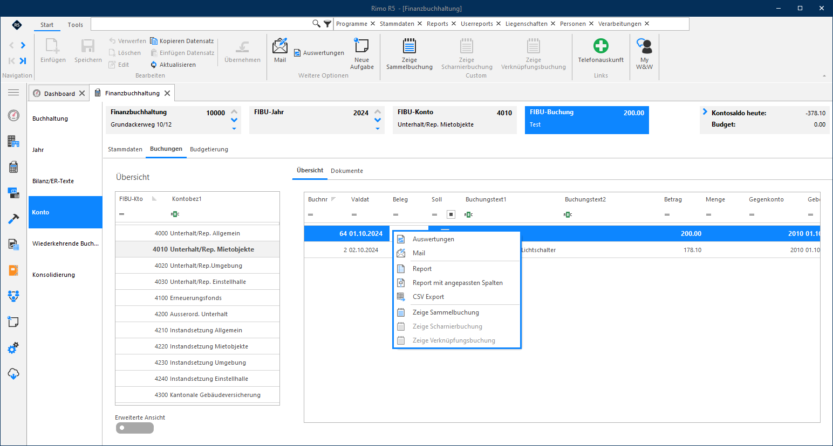Open the small dropdown triangle in Finanzbuchhaltung card
The width and height of the screenshot is (833, 446).
(x=234, y=129)
